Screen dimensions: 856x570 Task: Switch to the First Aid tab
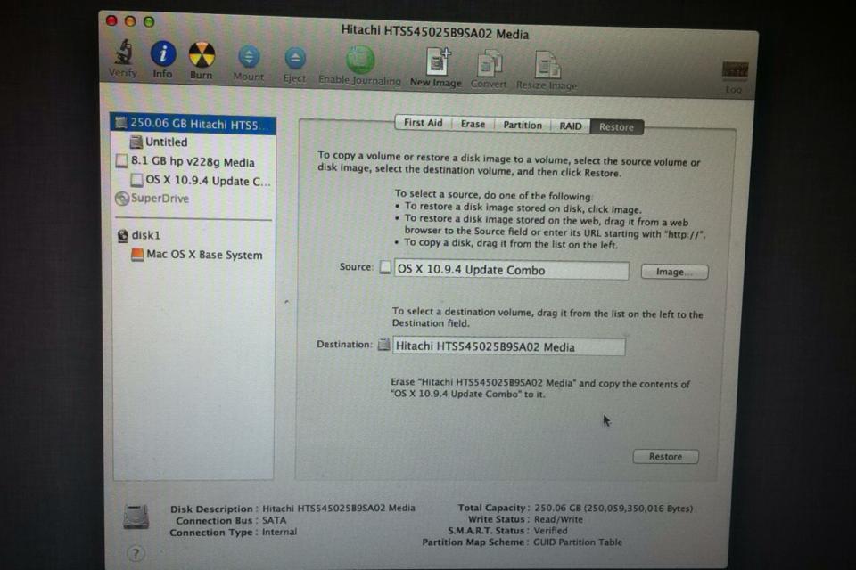(423, 123)
